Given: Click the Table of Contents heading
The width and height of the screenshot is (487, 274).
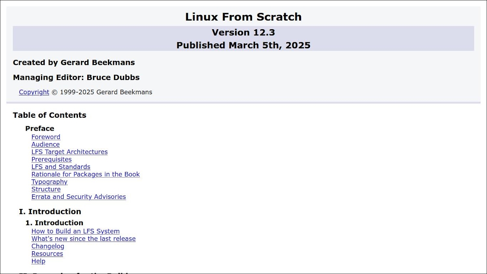Looking at the screenshot, I should click(x=50, y=115).
